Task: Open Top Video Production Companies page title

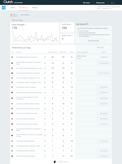Action: pyautogui.click(x=27, y=57)
